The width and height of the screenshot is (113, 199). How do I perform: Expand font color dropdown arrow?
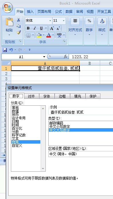53,35
